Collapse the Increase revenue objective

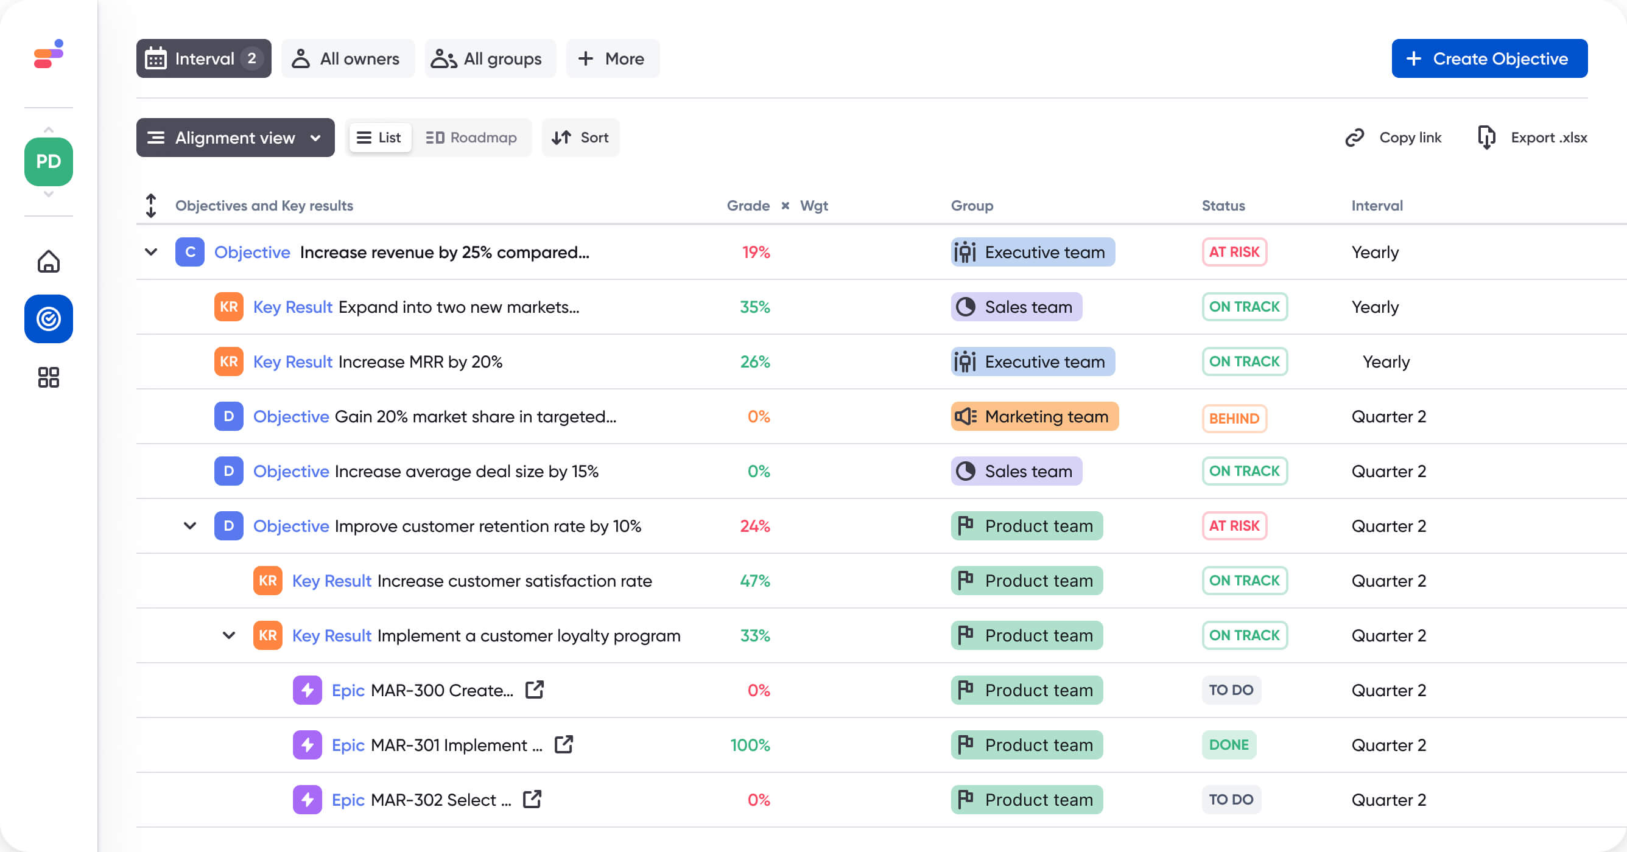(x=150, y=252)
